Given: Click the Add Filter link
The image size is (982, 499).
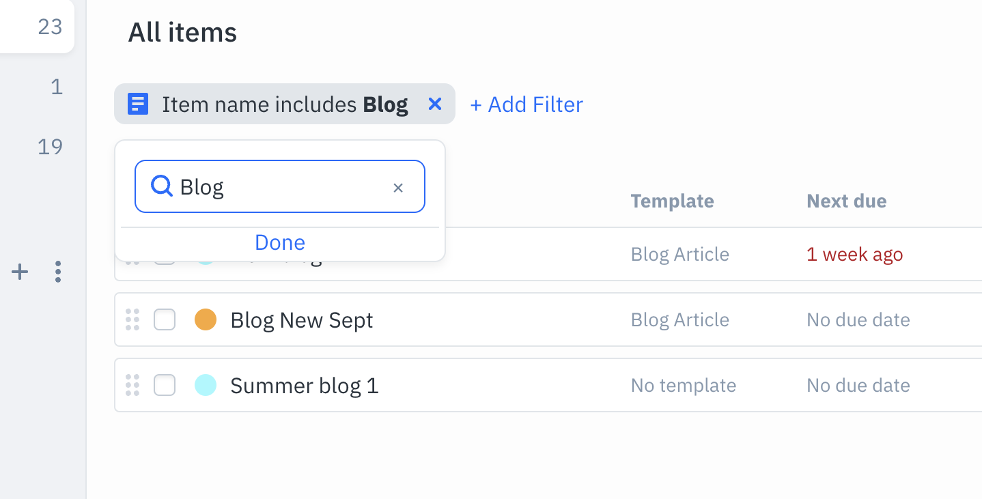Looking at the screenshot, I should pyautogui.click(x=526, y=104).
